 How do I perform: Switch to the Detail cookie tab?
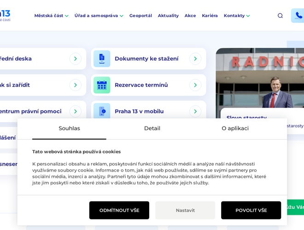tap(152, 128)
